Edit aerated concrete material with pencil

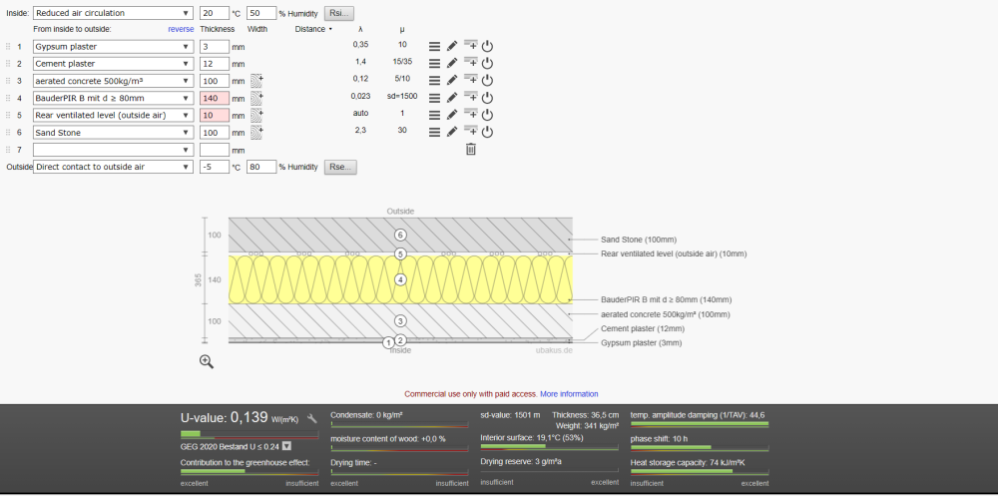coord(452,81)
